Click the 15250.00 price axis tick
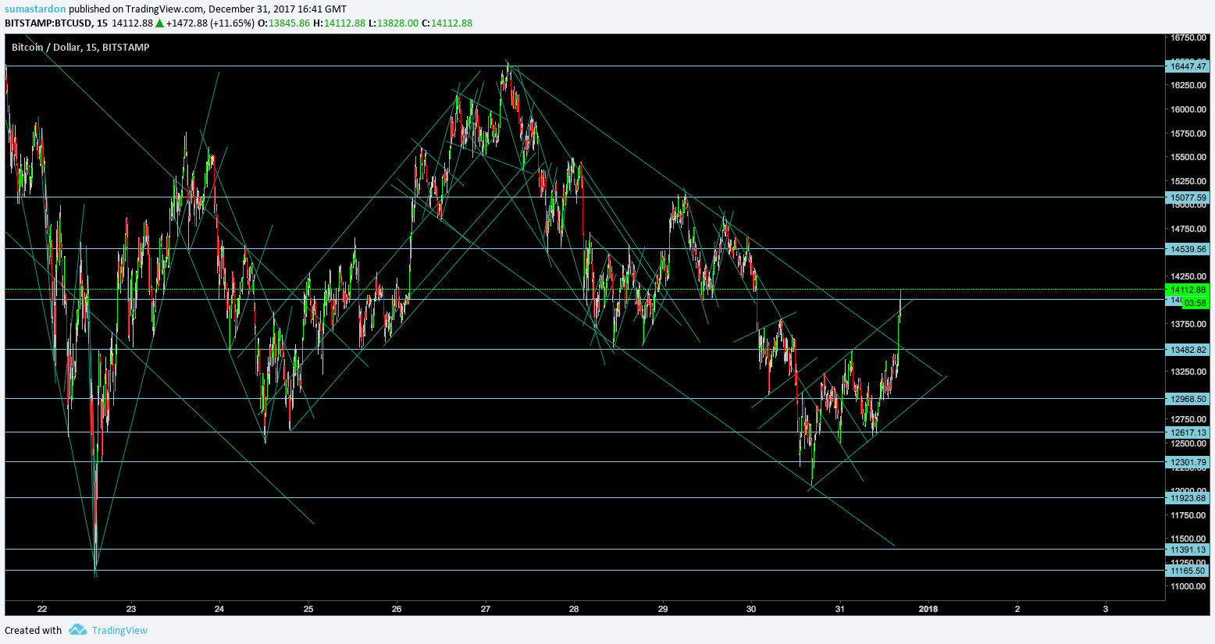 [x=1188, y=181]
